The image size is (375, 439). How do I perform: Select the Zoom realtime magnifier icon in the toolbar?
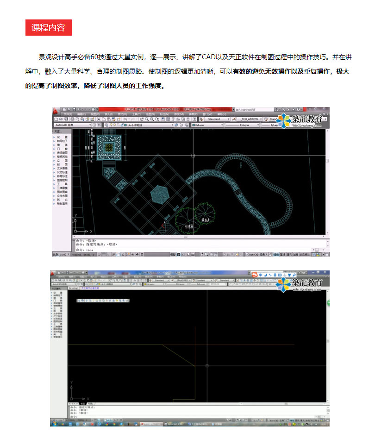pos(147,119)
